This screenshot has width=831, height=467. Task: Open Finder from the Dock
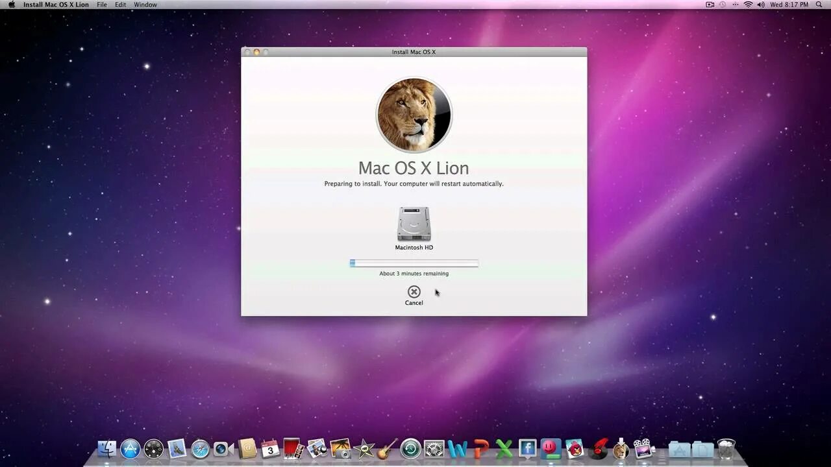tap(107, 449)
